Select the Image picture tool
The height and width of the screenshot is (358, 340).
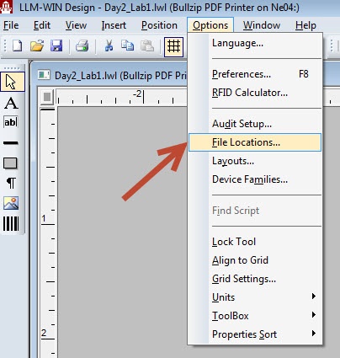[x=11, y=203]
